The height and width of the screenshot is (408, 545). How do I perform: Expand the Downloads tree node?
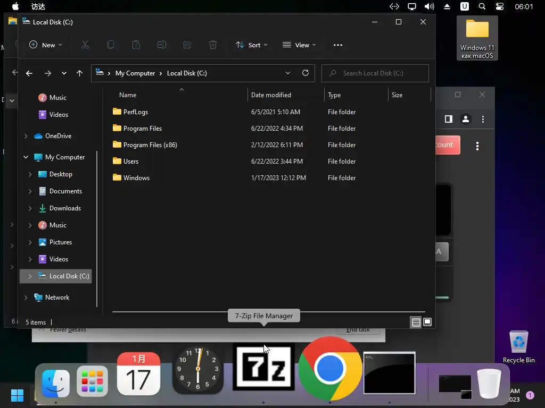[x=30, y=208]
